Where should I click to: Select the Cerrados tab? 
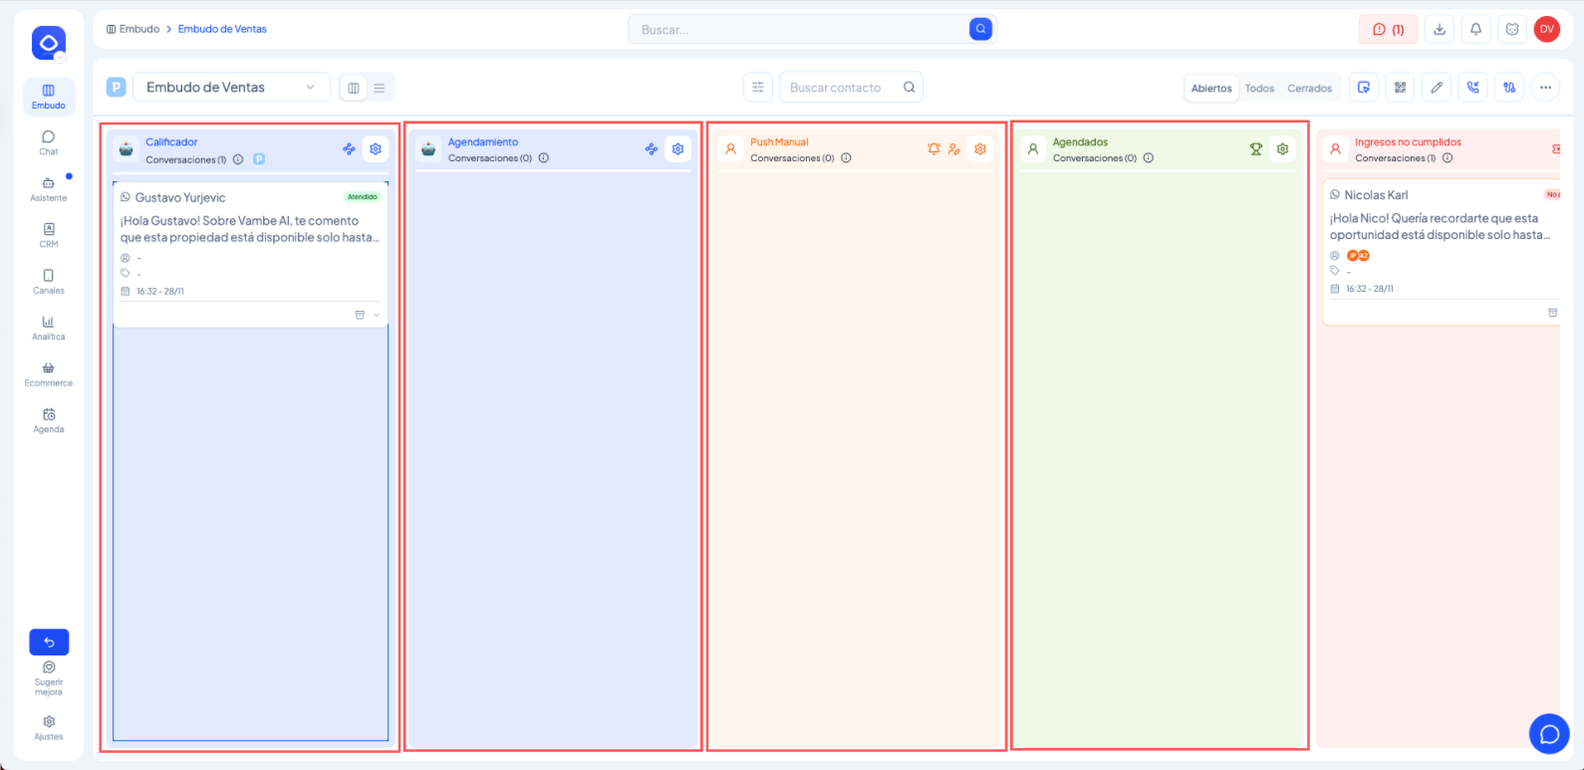[1309, 89]
